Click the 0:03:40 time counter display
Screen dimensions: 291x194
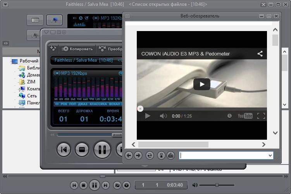pyautogui.click(x=175, y=185)
